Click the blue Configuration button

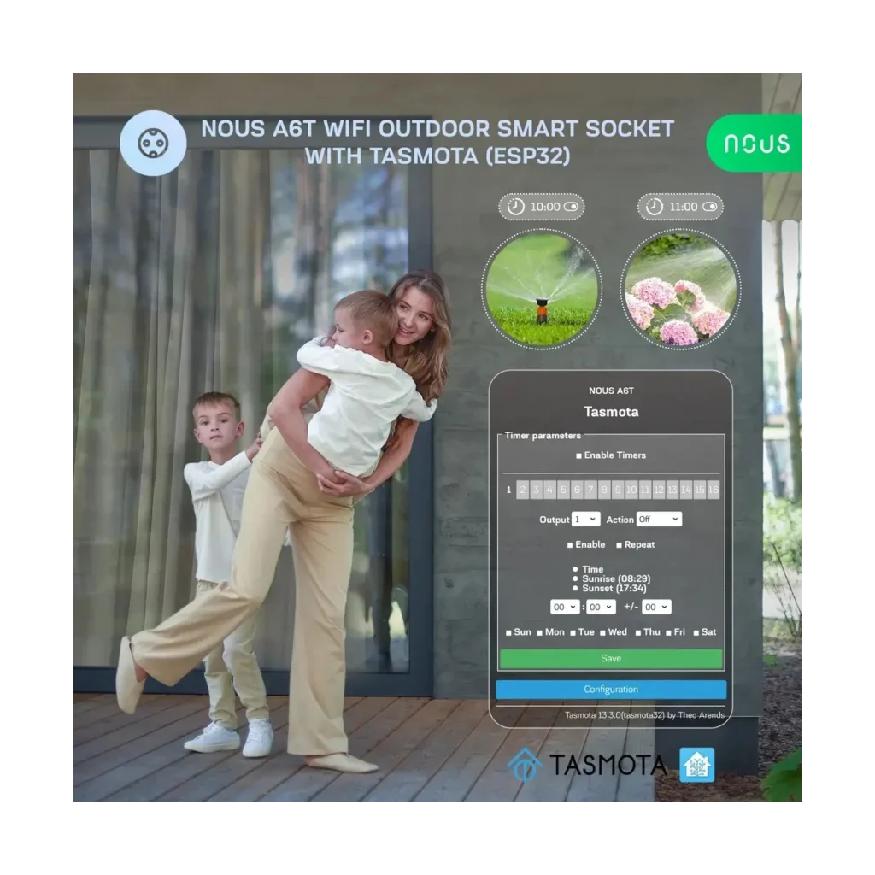(611, 690)
